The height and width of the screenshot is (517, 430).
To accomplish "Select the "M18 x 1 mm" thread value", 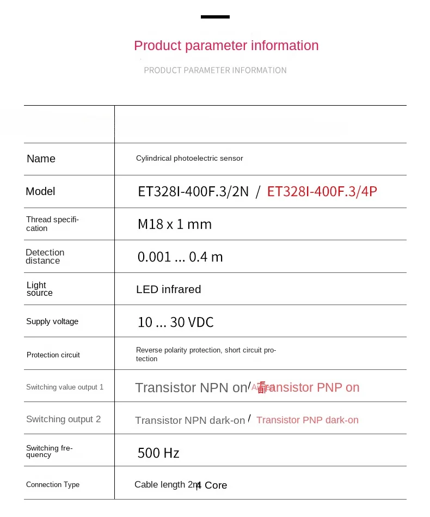I will [175, 224].
